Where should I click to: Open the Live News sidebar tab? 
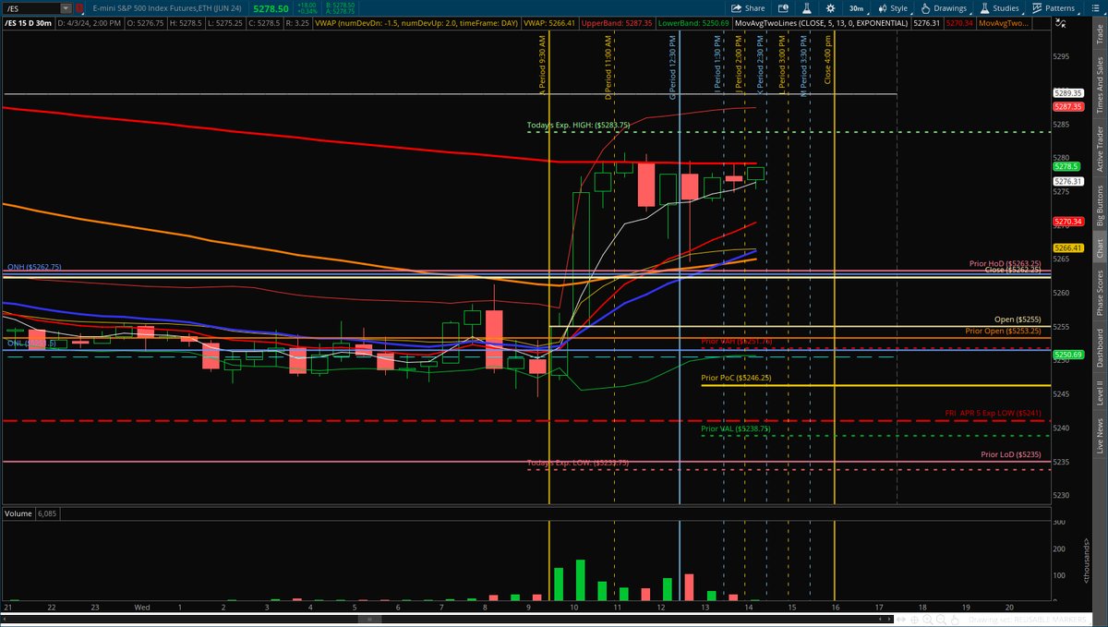point(1099,433)
